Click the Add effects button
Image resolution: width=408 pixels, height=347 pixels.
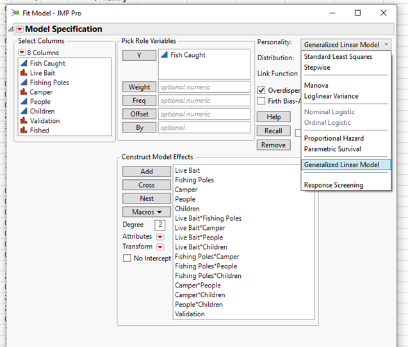[x=147, y=172]
